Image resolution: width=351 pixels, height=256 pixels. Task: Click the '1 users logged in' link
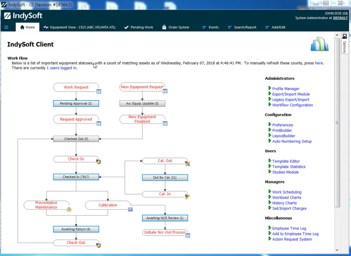(61, 68)
